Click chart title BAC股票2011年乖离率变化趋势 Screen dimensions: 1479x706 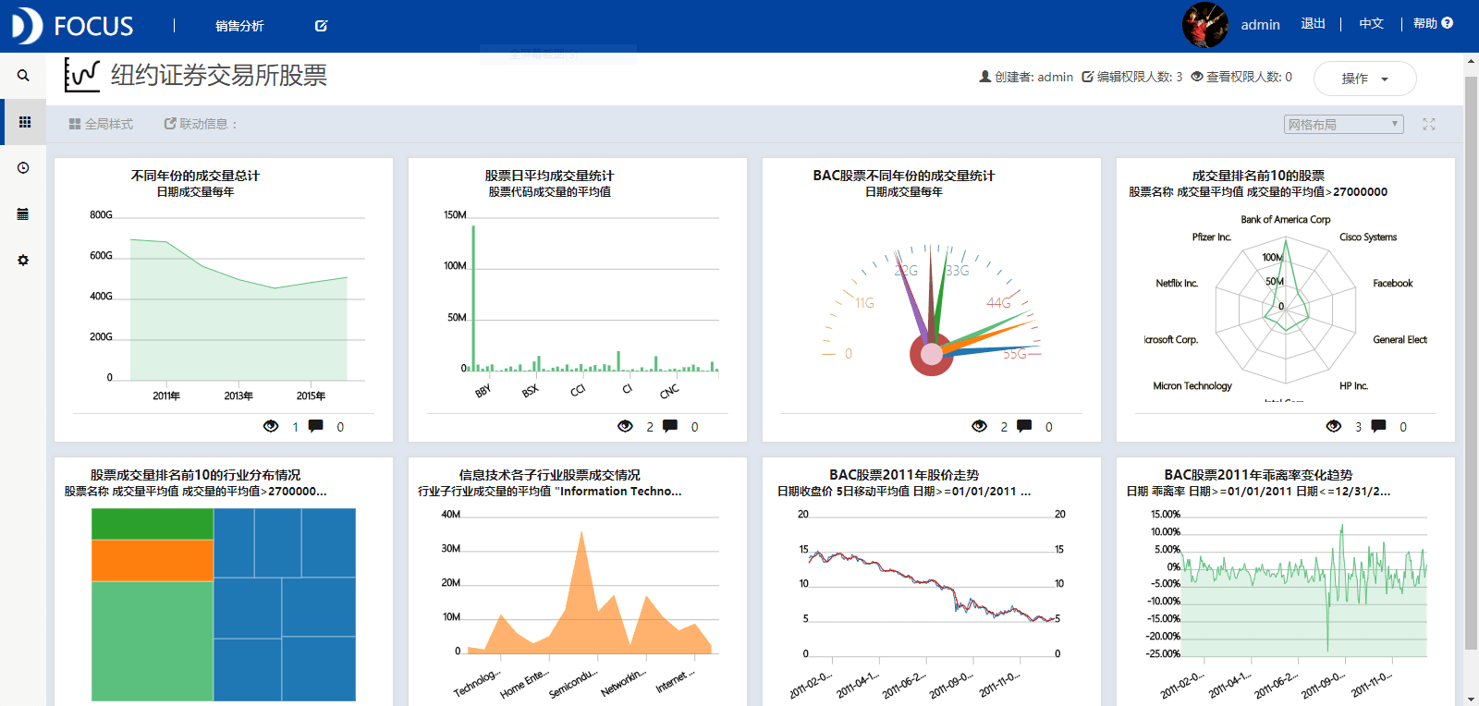click(1258, 475)
